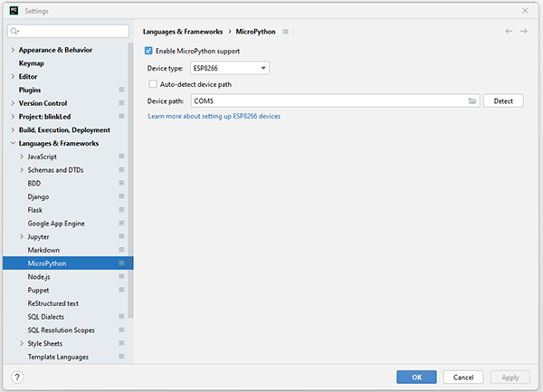Click Languages & Frameworks in the breadcrumb
The image size is (543, 392).
coord(183,32)
